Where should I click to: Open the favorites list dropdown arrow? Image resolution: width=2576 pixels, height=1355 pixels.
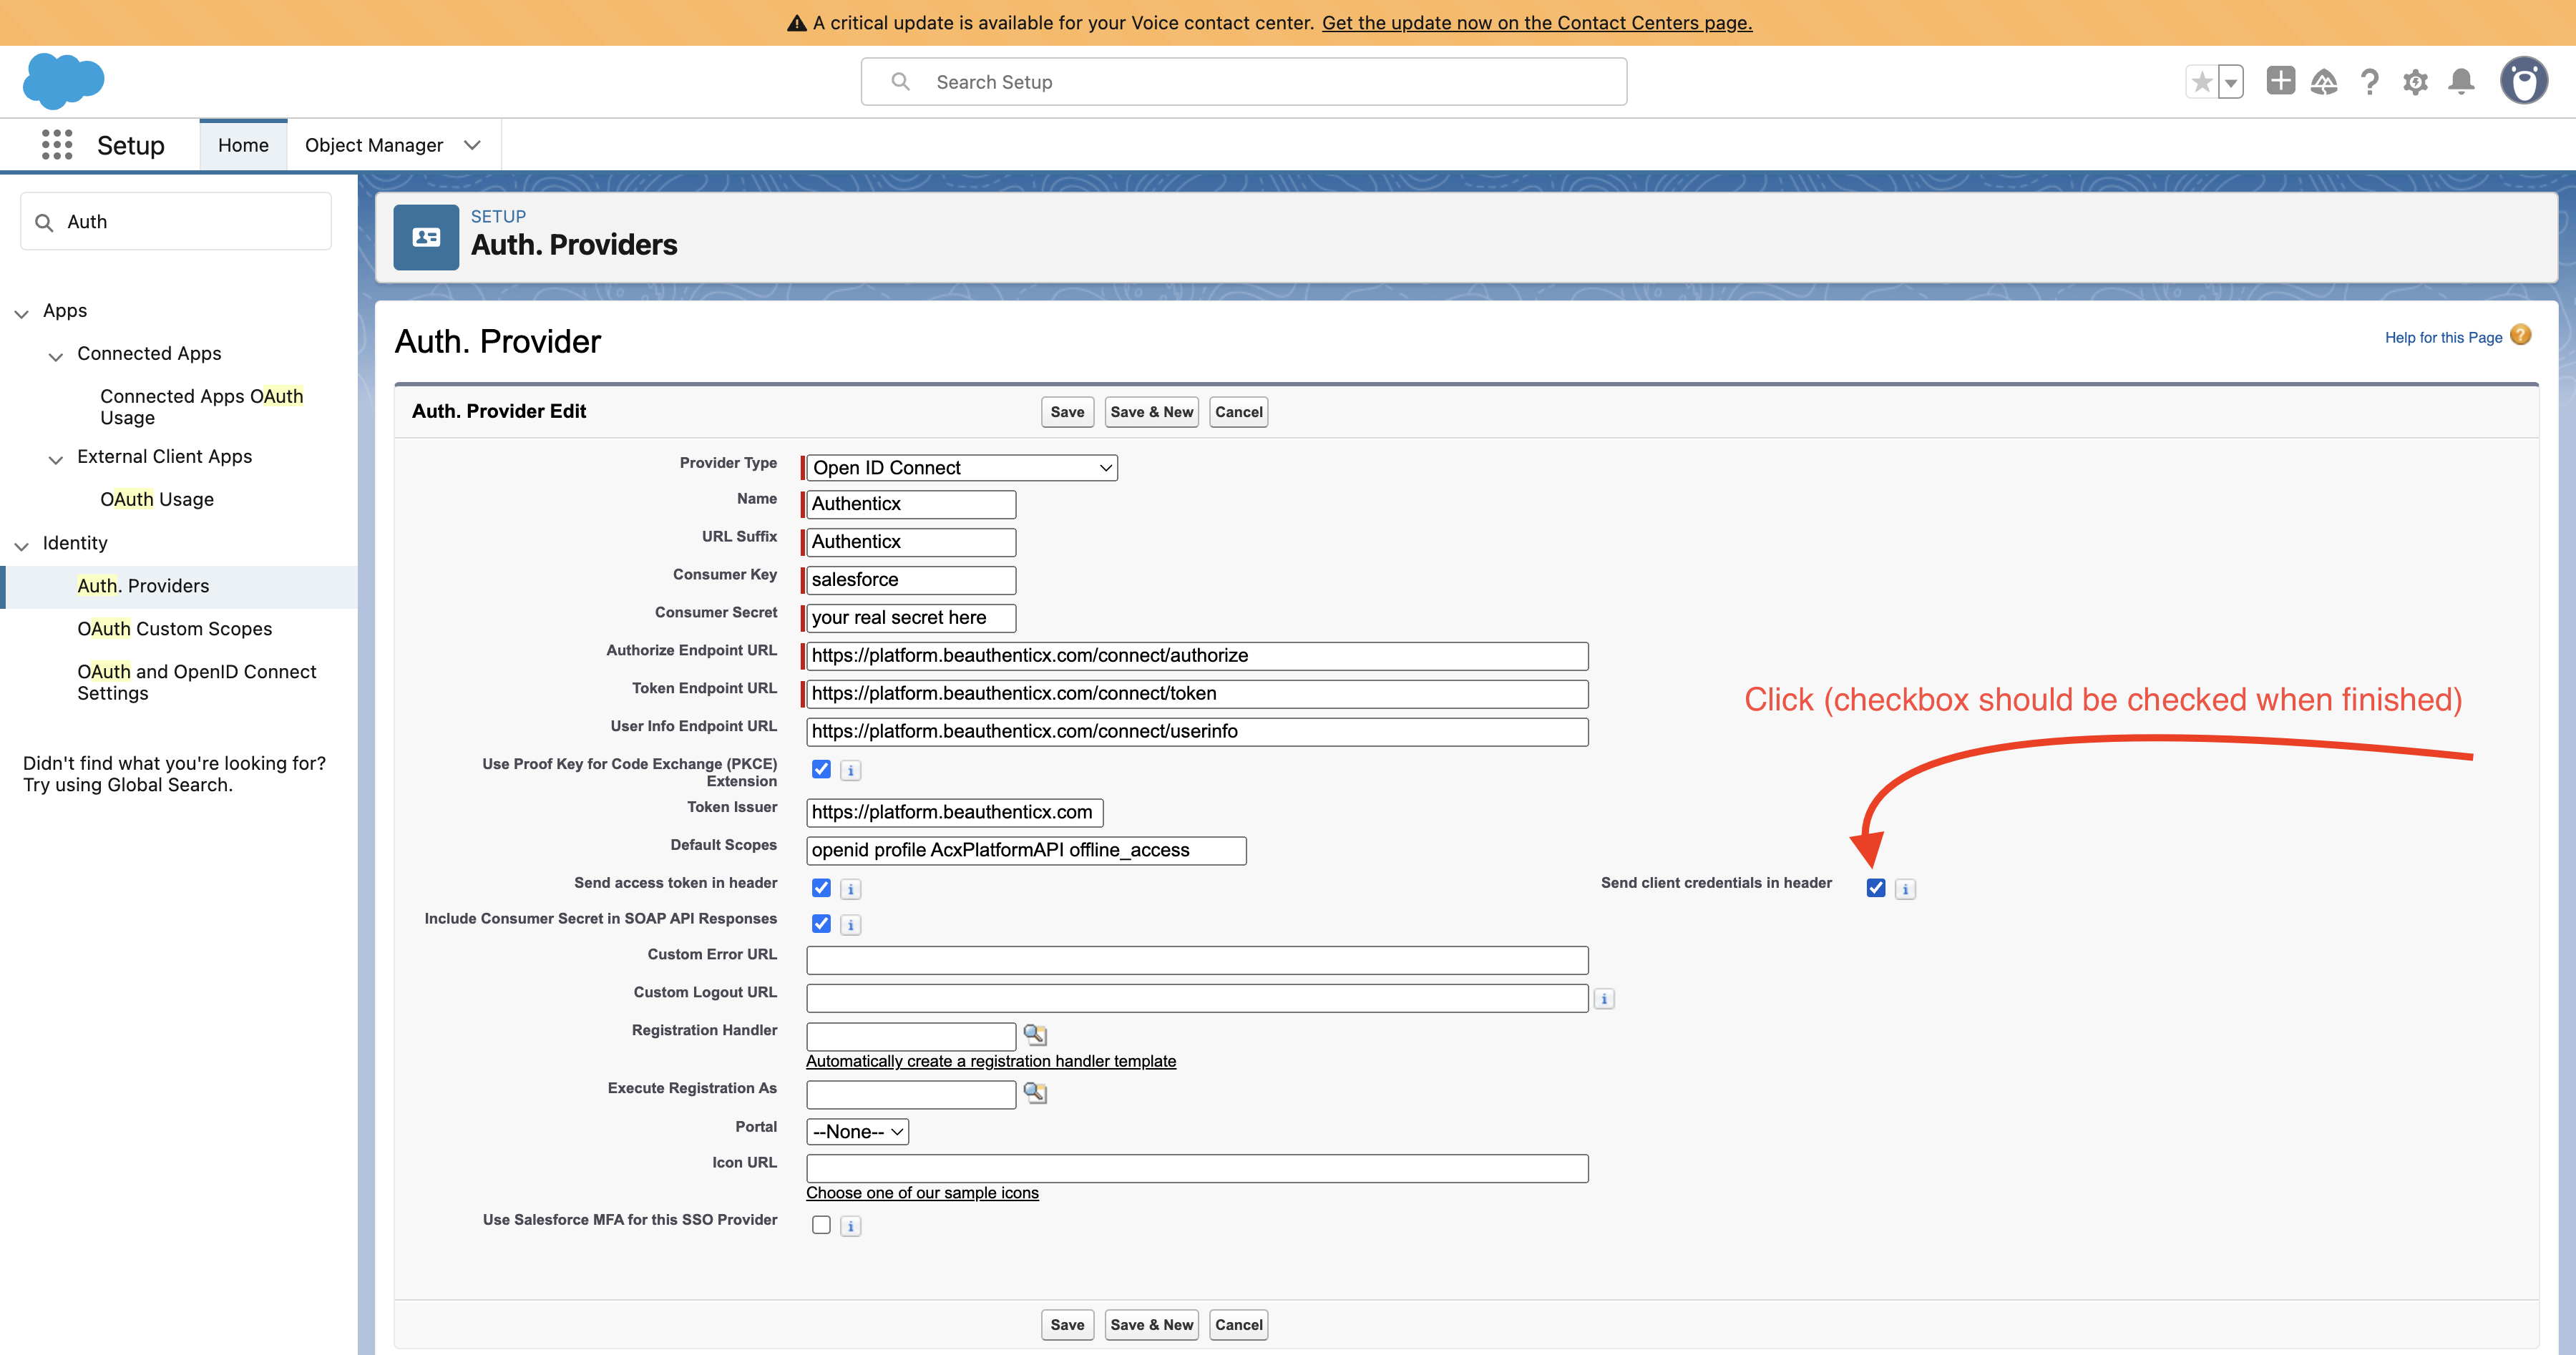2231,82
